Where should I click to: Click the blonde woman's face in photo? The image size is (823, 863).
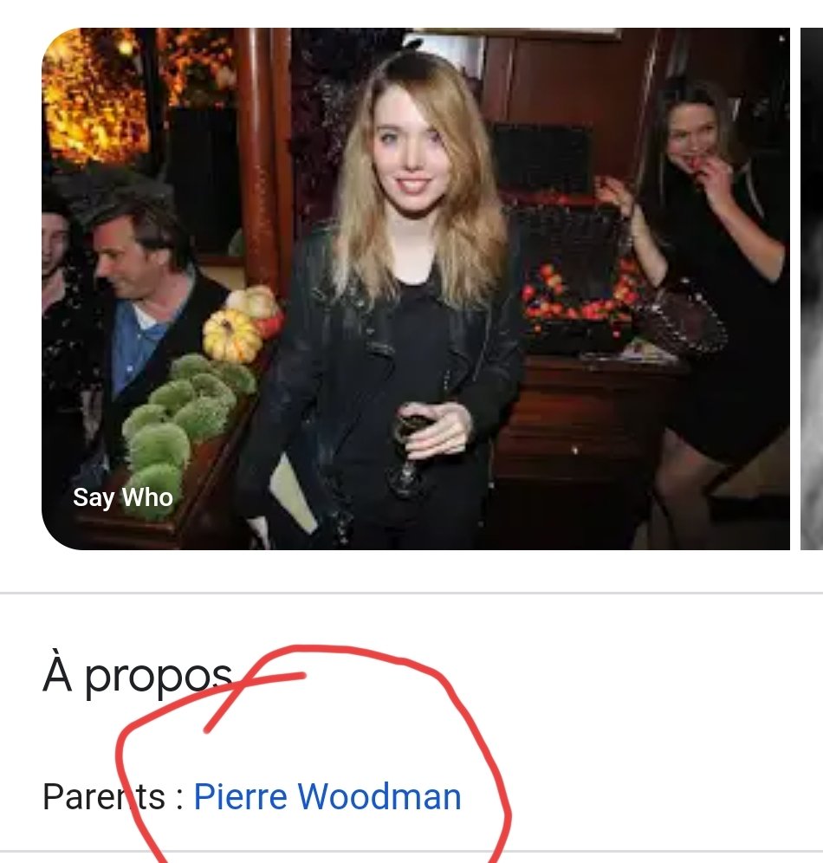click(x=411, y=156)
